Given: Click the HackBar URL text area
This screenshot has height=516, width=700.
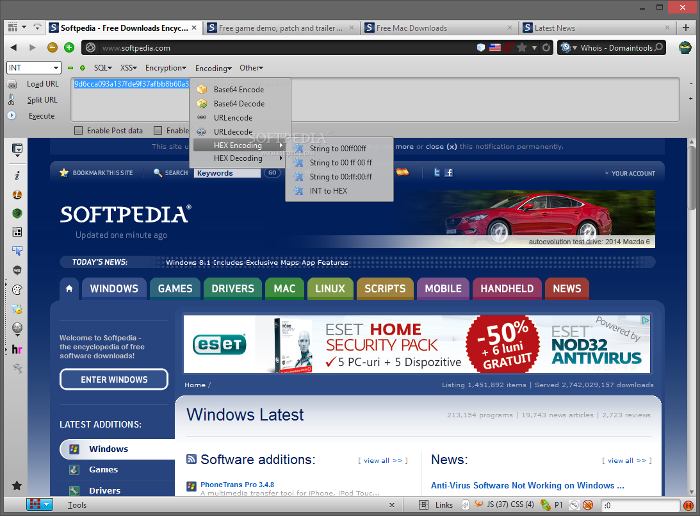Looking at the screenshot, I should 375,99.
